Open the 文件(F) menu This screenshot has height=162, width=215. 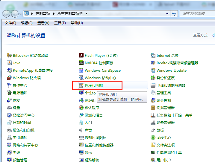pyautogui.click(x=10, y=23)
